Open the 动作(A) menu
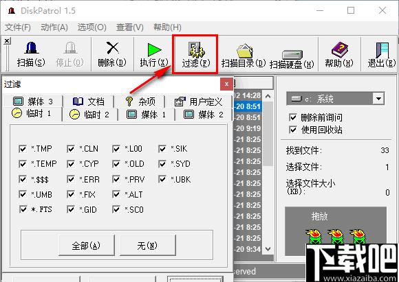 (54, 27)
